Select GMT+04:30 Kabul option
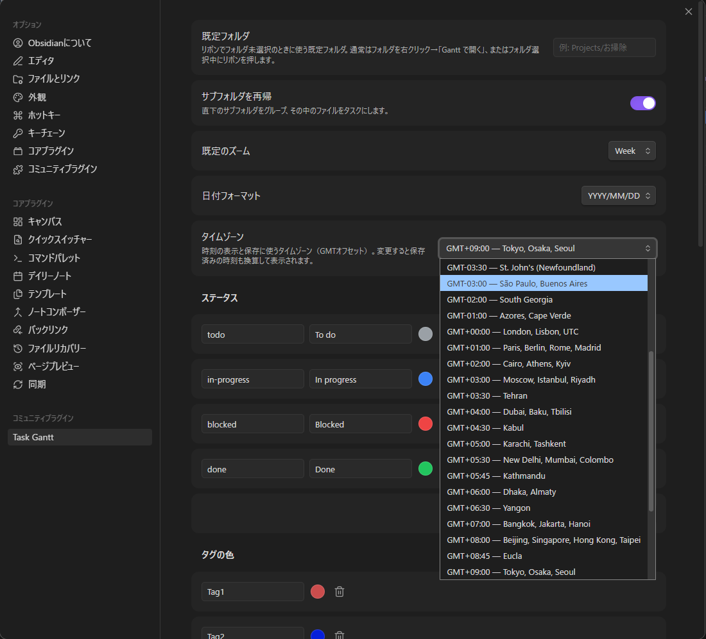706x639 pixels. pyautogui.click(x=544, y=427)
